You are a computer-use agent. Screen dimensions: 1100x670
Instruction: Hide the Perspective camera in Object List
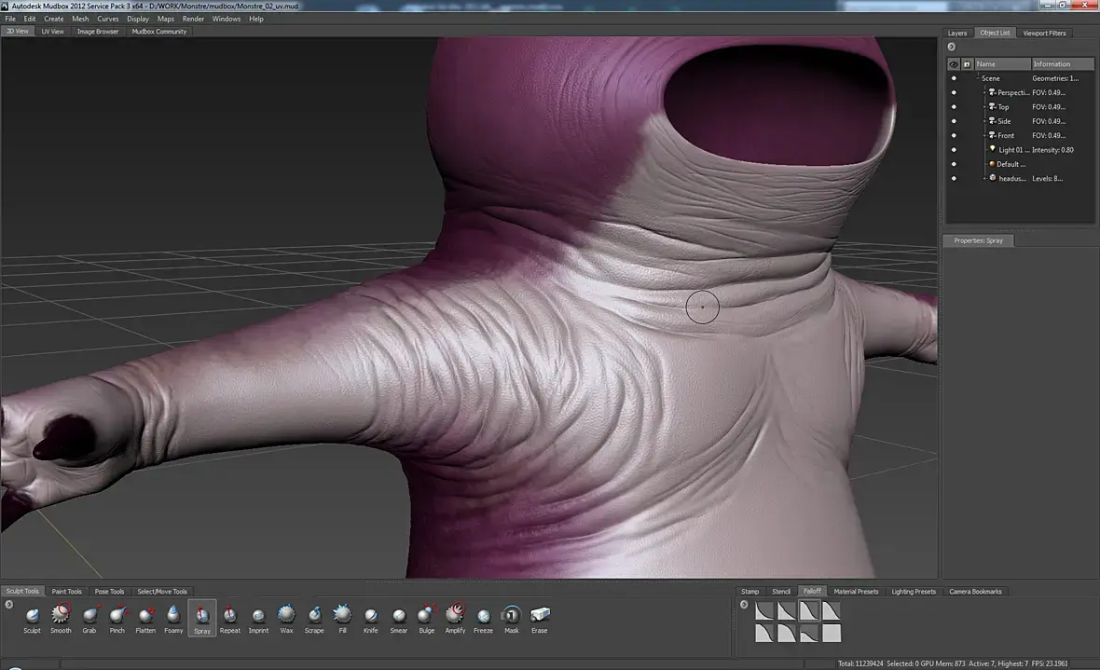pyautogui.click(x=954, y=92)
